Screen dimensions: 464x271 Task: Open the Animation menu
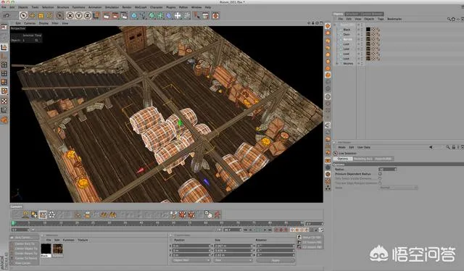(95, 7)
